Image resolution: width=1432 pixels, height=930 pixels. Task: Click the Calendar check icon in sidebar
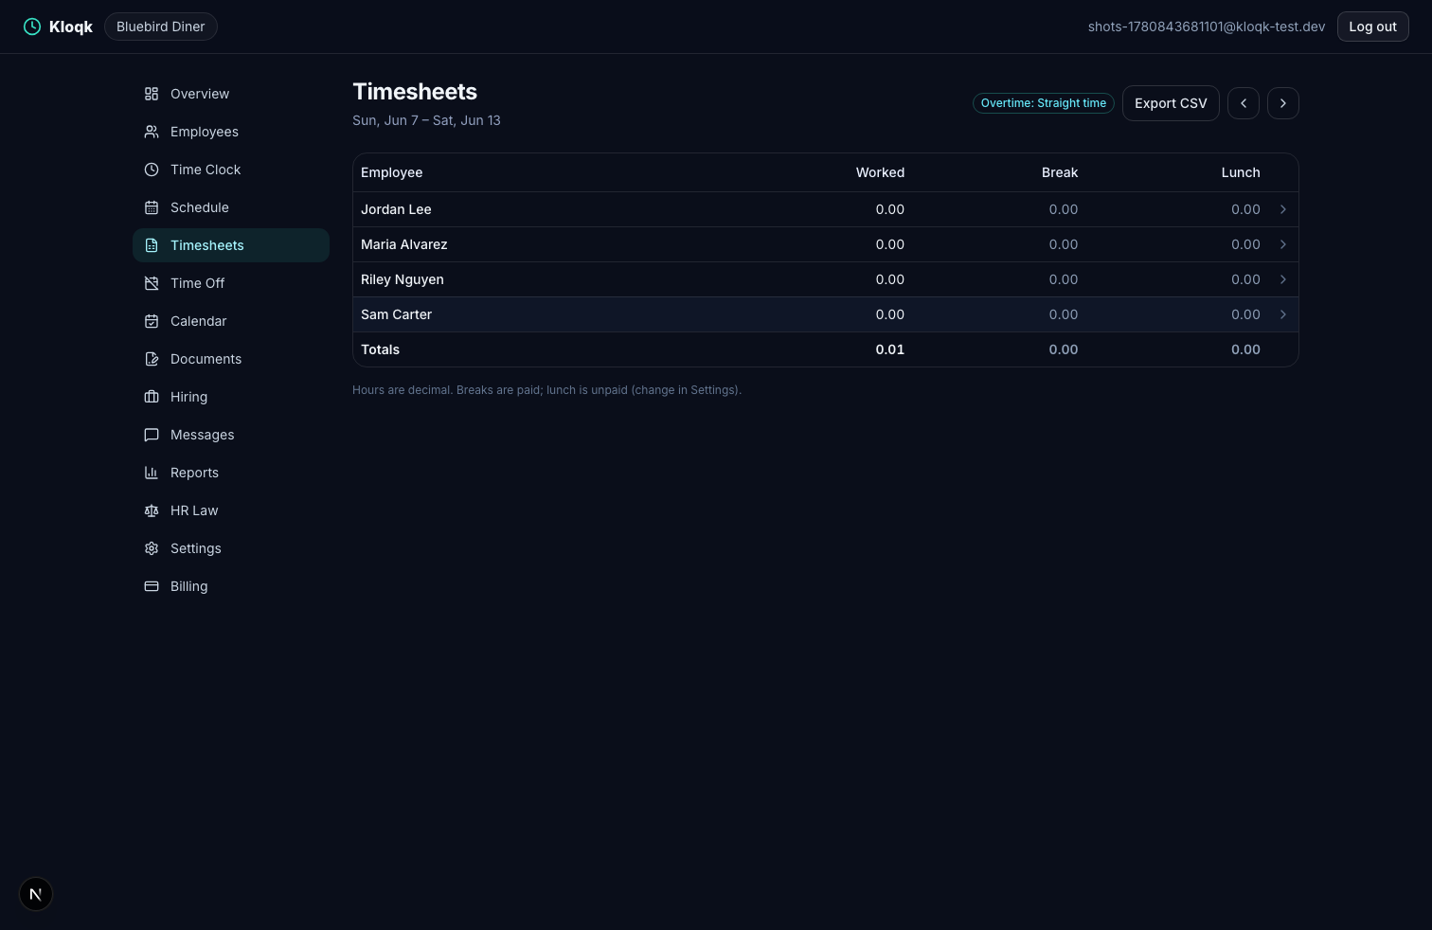point(152,321)
